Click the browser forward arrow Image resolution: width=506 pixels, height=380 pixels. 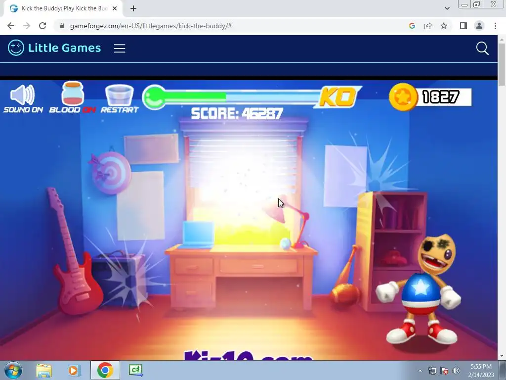coord(27,26)
